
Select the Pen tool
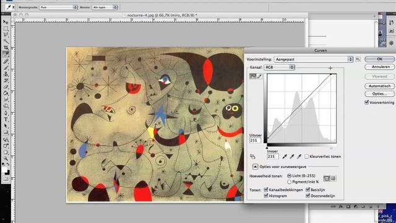click(x=6, y=113)
